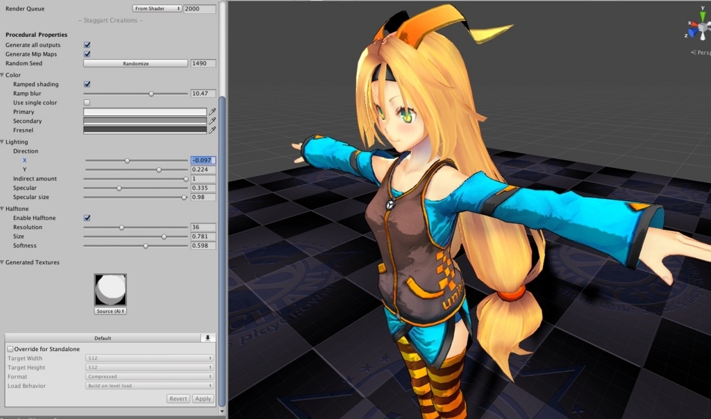Use the Fresnel eyedropper icon
Viewport: 711px width, 419px height.
click(212, 130)
